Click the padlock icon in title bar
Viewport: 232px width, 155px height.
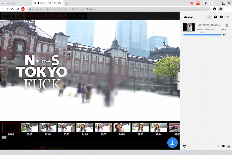pyautogui.click(x=215, y=9)
